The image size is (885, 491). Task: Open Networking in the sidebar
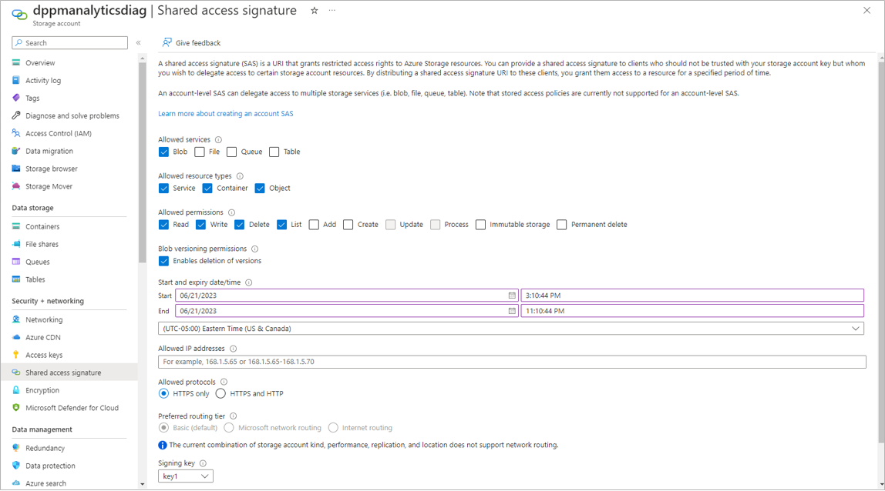[x=44, y=319]
